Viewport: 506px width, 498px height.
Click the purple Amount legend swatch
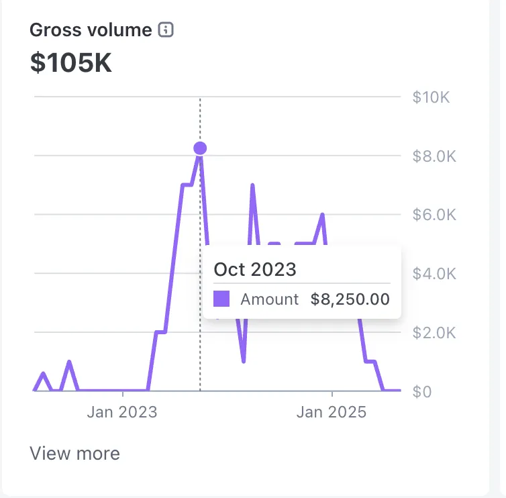[221, 299]
